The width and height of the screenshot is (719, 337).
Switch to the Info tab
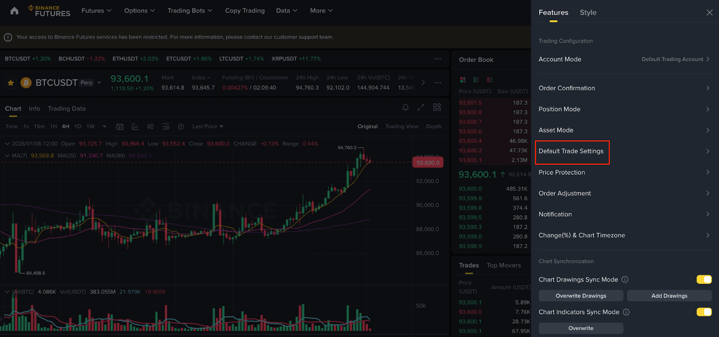click(x=34, y=109)
